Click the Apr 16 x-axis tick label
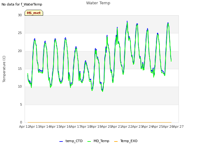The image size is (197, 147). coord(66,126)
